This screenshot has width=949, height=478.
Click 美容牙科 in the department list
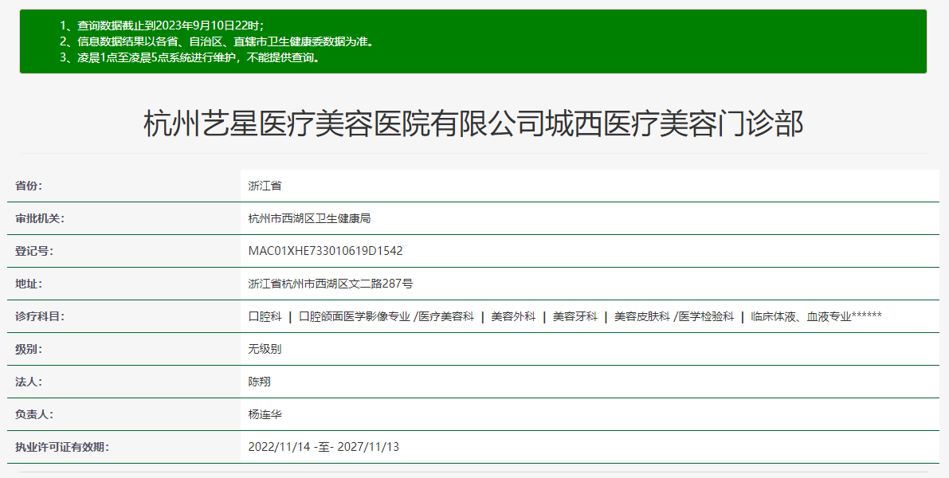(575, 316)
